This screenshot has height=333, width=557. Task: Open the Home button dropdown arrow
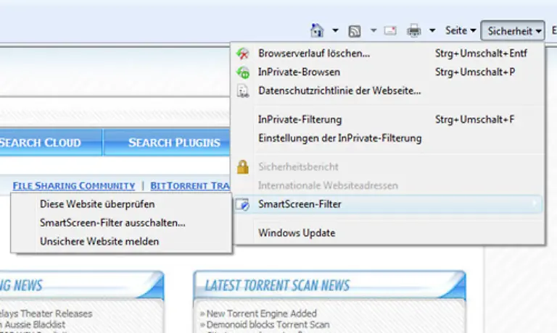pyautogui.click(x=335, y=31)
